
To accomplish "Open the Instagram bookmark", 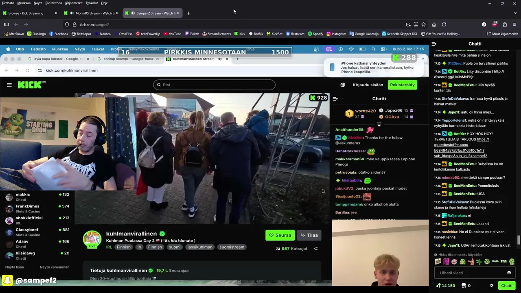I will pyautogui.click(x=336, y=34).
